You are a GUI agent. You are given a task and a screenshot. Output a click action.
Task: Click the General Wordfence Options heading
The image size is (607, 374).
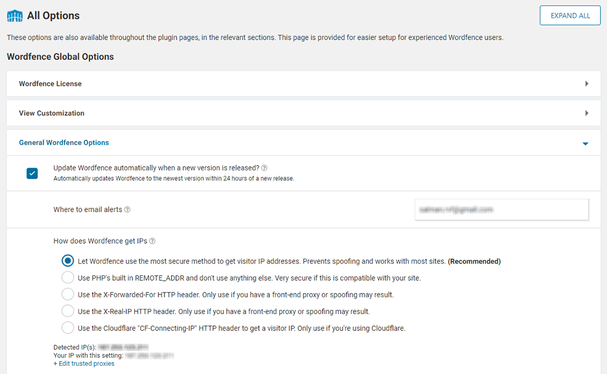(64, 142)
